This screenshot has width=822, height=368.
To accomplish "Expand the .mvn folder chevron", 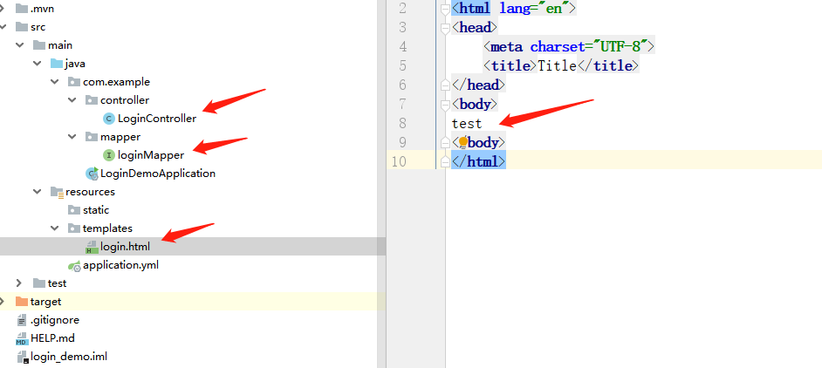I will 2,9.
